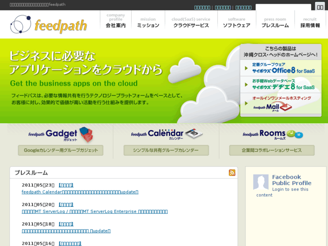The height and width of the screenshot is (246, 328).
Task: Click the Calendar product icon
Action: pyautogui.click(x=194, y=134)
